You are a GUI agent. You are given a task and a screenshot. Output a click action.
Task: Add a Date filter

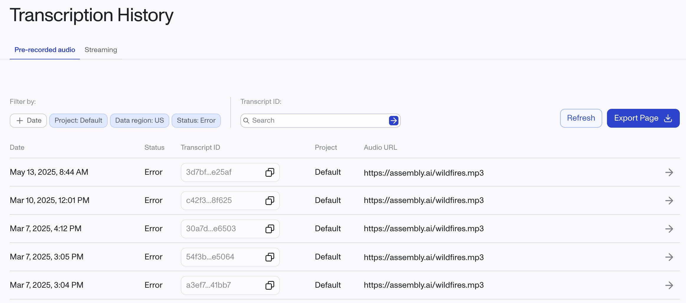28,121
